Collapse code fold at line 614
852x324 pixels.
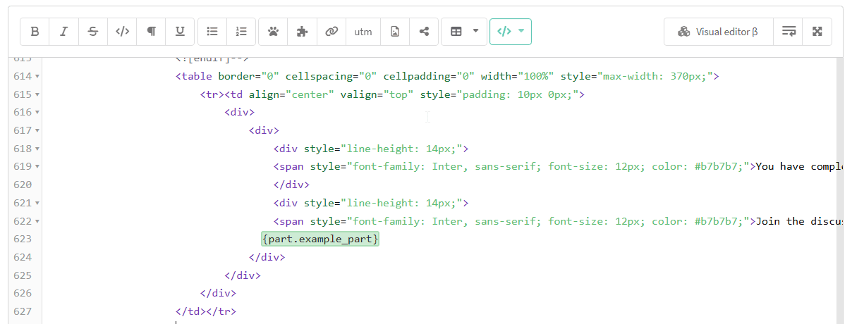pyautogui.click(x=37, y=76)
